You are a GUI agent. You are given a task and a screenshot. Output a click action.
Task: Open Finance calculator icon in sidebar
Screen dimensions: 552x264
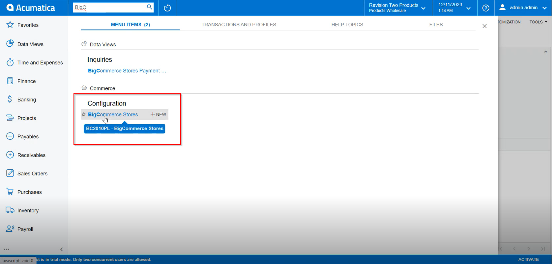point(10,81)
